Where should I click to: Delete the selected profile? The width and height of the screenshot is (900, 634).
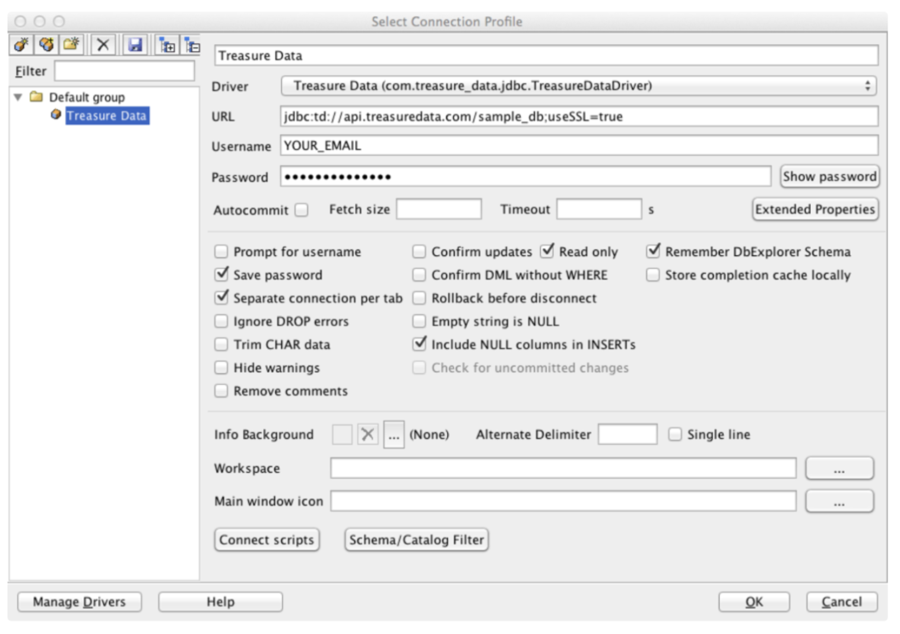tap(103, 45)
